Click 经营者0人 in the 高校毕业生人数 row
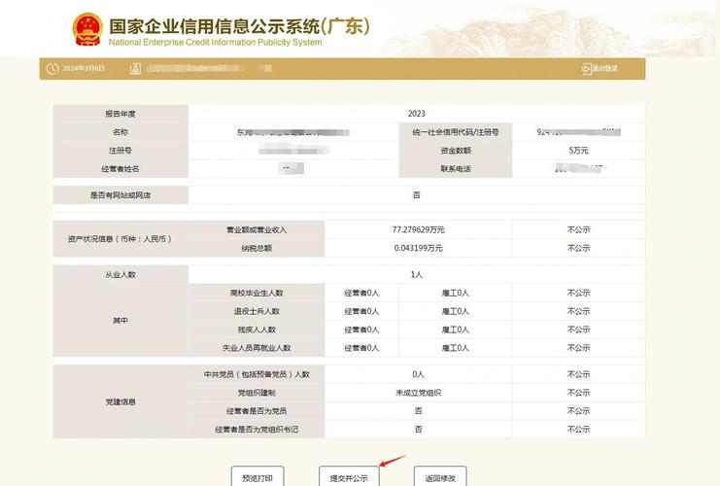 (361, 293)
